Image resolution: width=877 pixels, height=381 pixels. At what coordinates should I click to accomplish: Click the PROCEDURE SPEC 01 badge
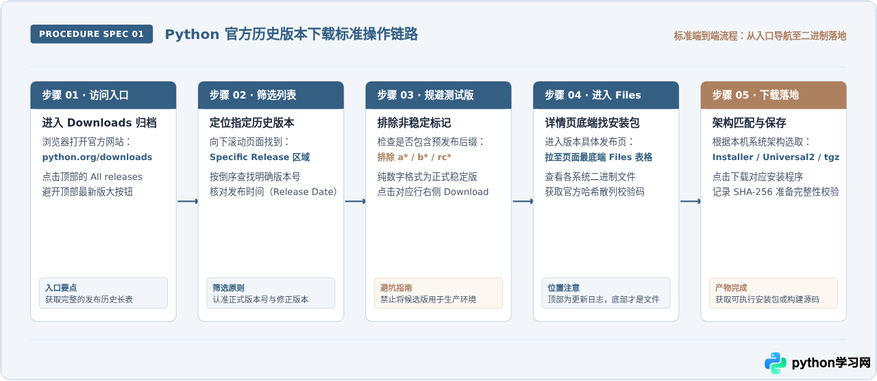pos(92,34)
